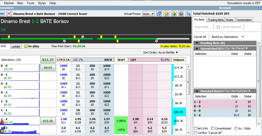The width and height of the screenshot is (262, 136).
Task: Click the Sort Order arrow next to As on Betfair
Action: click(177, 52)
